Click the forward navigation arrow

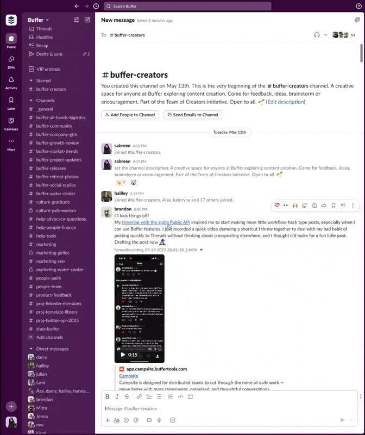[86, 6]
